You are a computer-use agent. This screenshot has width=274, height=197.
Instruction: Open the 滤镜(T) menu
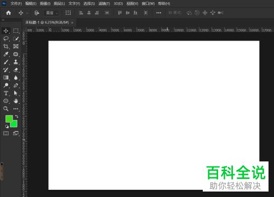click(104, 3)
